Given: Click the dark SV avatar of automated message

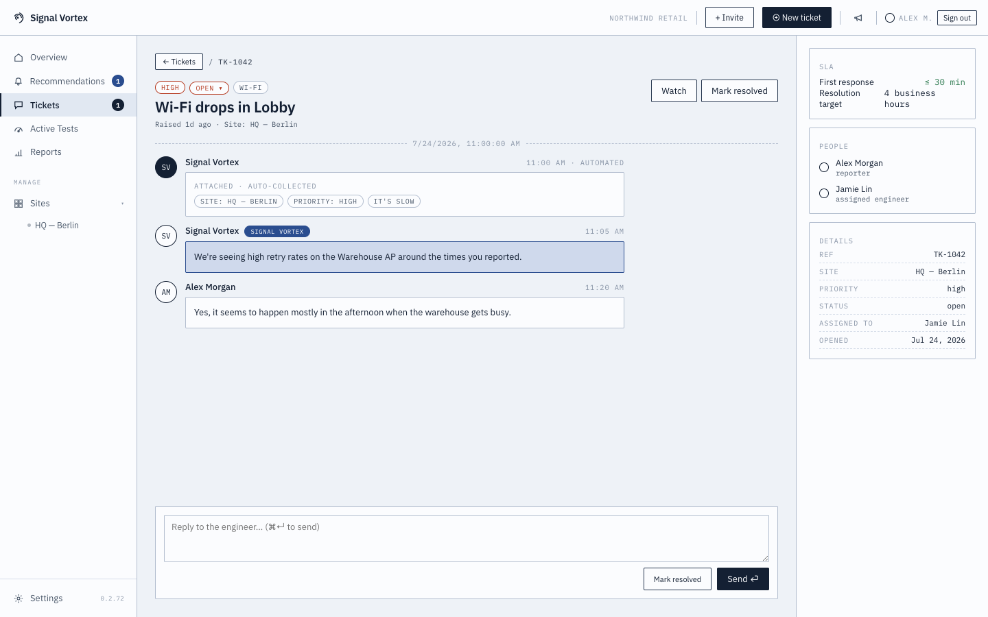Looking at the screenshot, I should pos(166,167).
